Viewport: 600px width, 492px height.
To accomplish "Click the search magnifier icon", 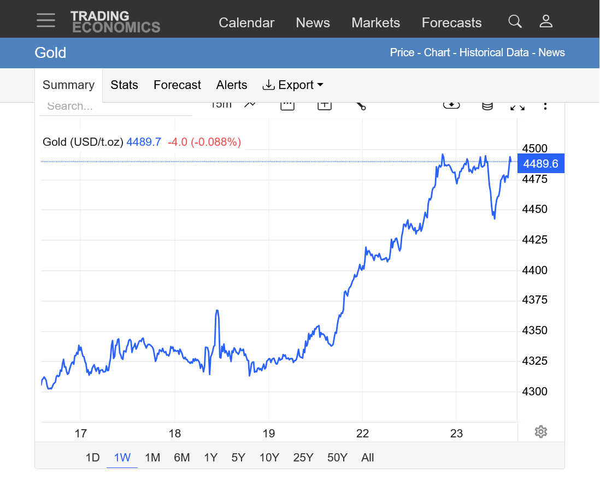I will [x=515, y=21].
